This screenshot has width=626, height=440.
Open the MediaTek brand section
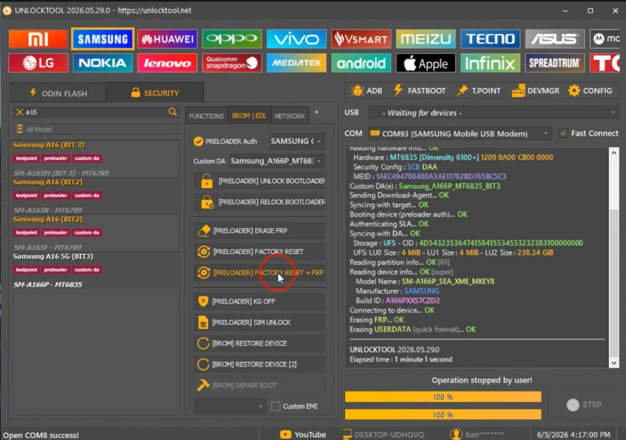click(x=296, y=63)
